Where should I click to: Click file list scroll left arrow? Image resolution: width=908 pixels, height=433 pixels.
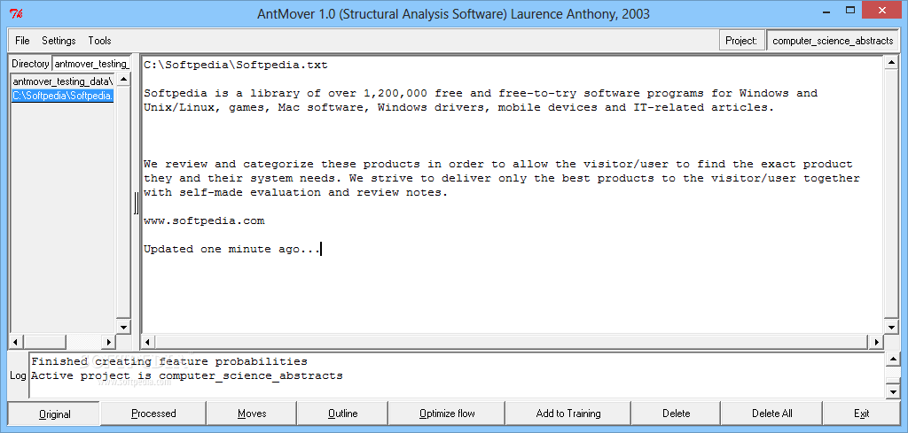coord(16,342)
